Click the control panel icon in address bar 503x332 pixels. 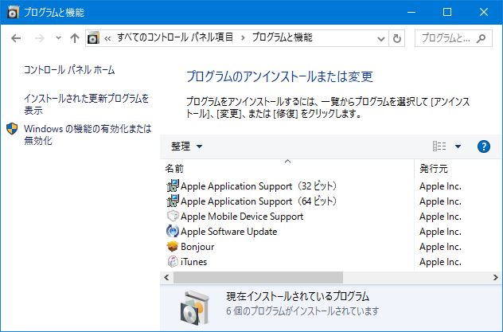click(x=93, y=38)
